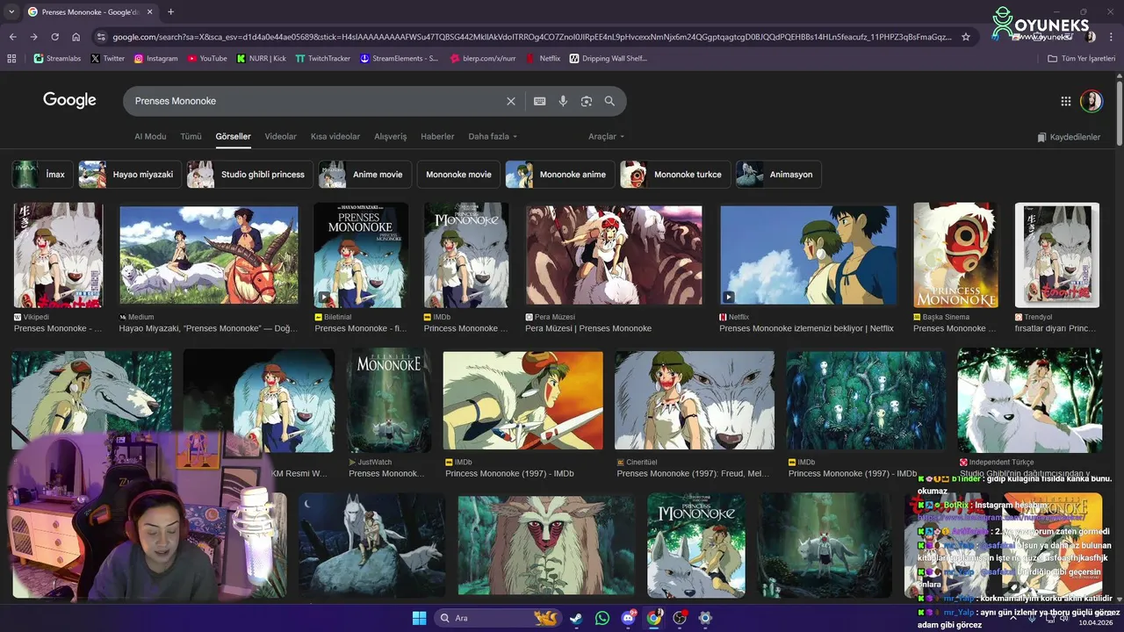Open the Dripping Wall Shelf bookmark
The image size is (1124, 632).
pyautogui.click(x=609, y=59)
